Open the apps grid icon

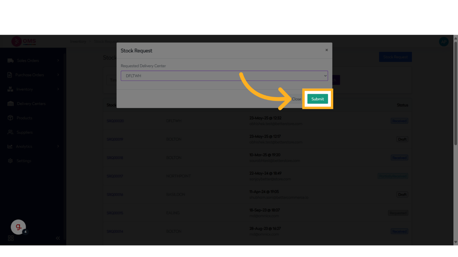pyautogui.click(x=11, y=238)
